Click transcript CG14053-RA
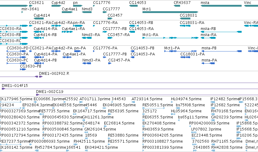The image size is (258, 152). click(141, 28)
